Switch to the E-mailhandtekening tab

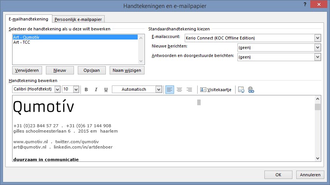[28, 19]
